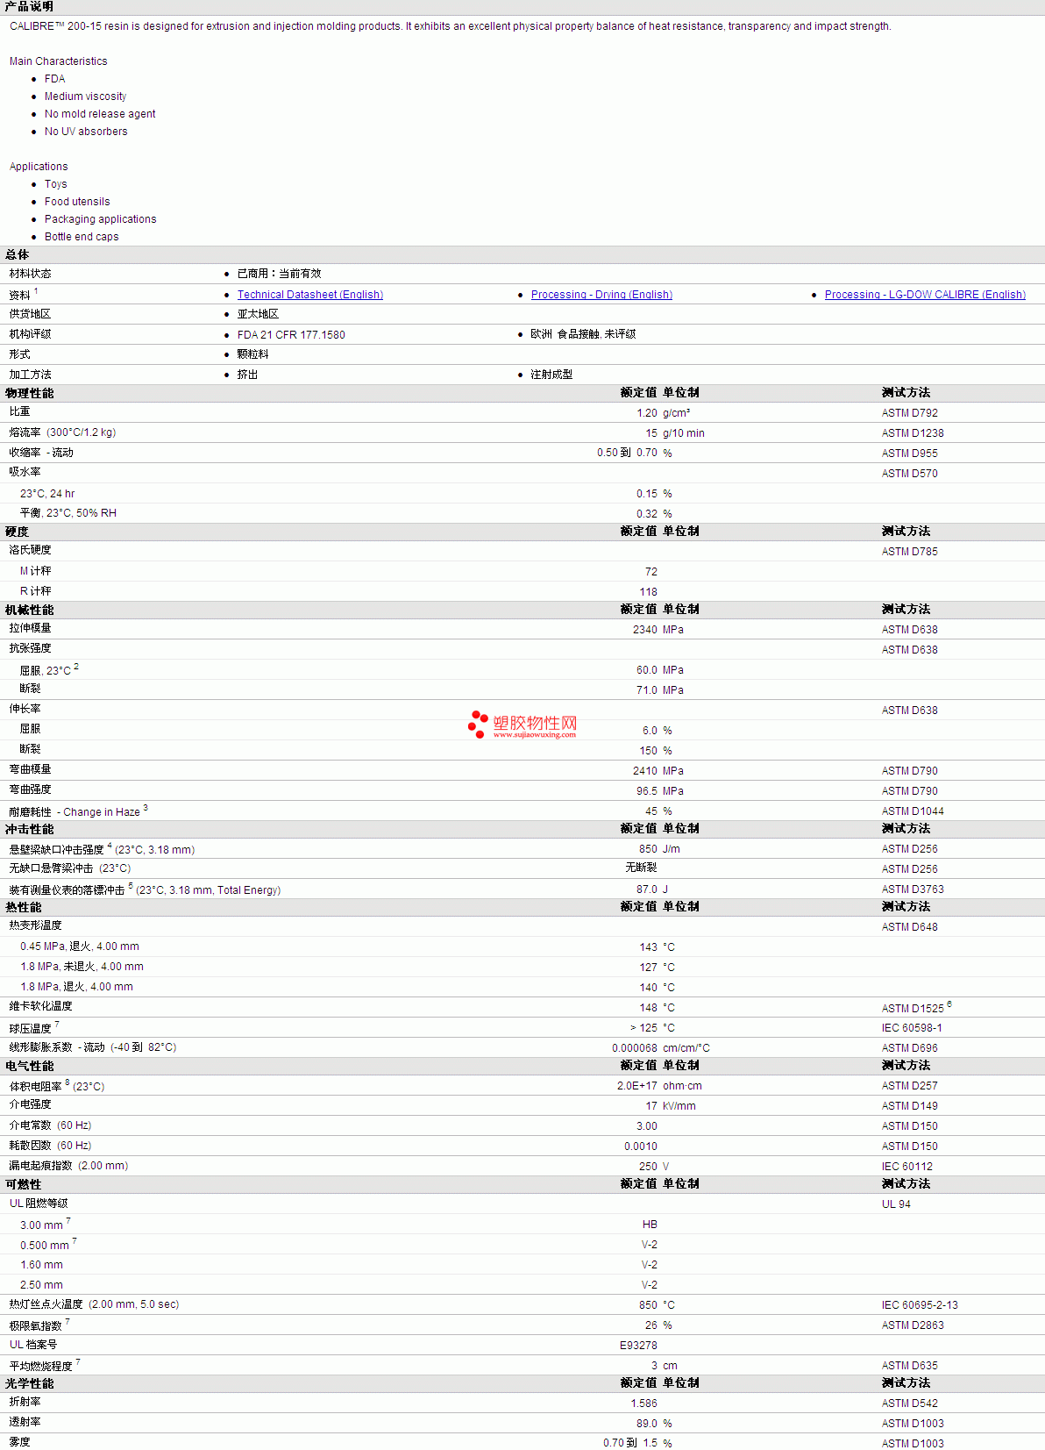Select the refractive index value 1.586

point(643,1404)
